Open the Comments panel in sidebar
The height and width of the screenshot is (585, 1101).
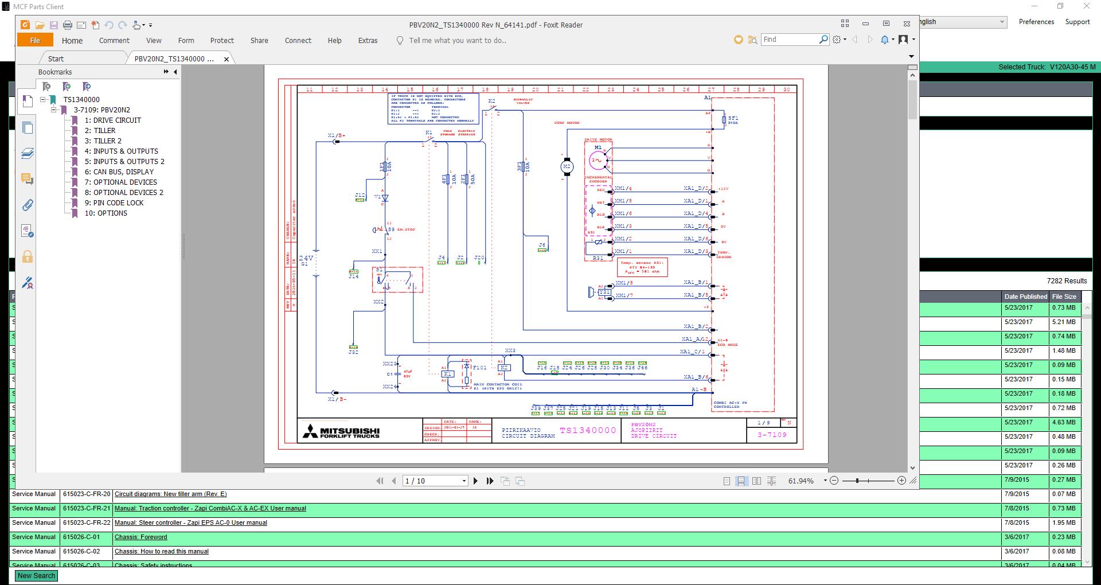[27, 179]
